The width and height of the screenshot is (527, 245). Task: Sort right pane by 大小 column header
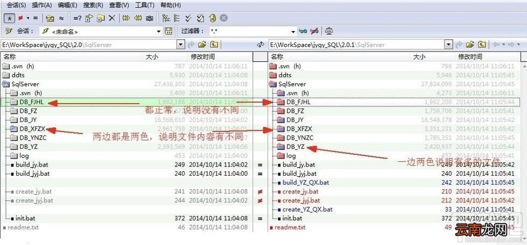click(x=433, y=57)
